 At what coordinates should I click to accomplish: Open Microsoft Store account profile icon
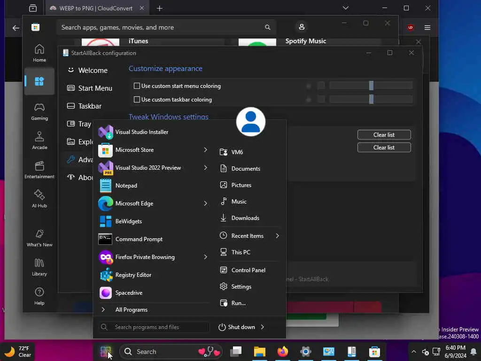pyautogui.click(x=302, y=27)
